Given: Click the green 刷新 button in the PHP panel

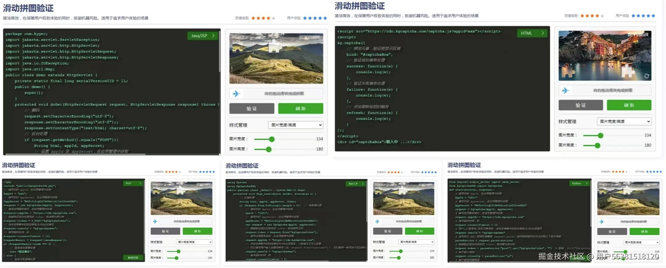Looking at the screenshot, I should 198,231.
